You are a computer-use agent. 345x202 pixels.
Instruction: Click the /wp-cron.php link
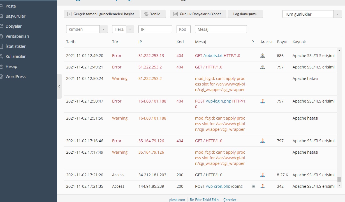coord(219,186)
